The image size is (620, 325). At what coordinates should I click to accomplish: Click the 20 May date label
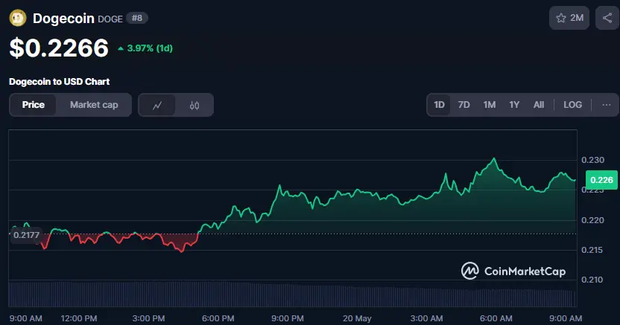[357, 318]
